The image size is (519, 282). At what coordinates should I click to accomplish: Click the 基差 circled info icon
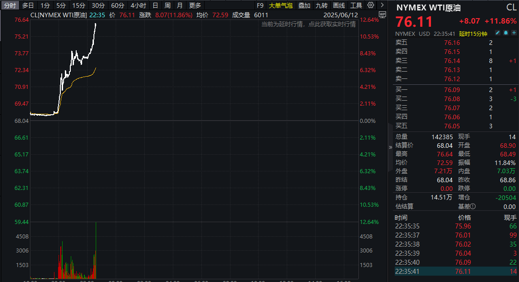tap(472, 207)
